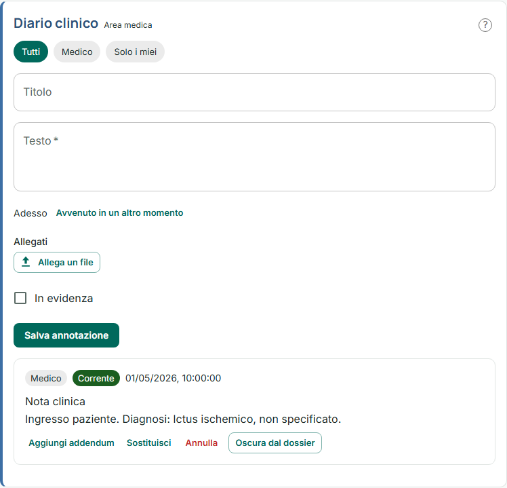Click the In evidenza label
This screenshot has width=507, height=488.
pyautogui.click(x=64, y=298)
